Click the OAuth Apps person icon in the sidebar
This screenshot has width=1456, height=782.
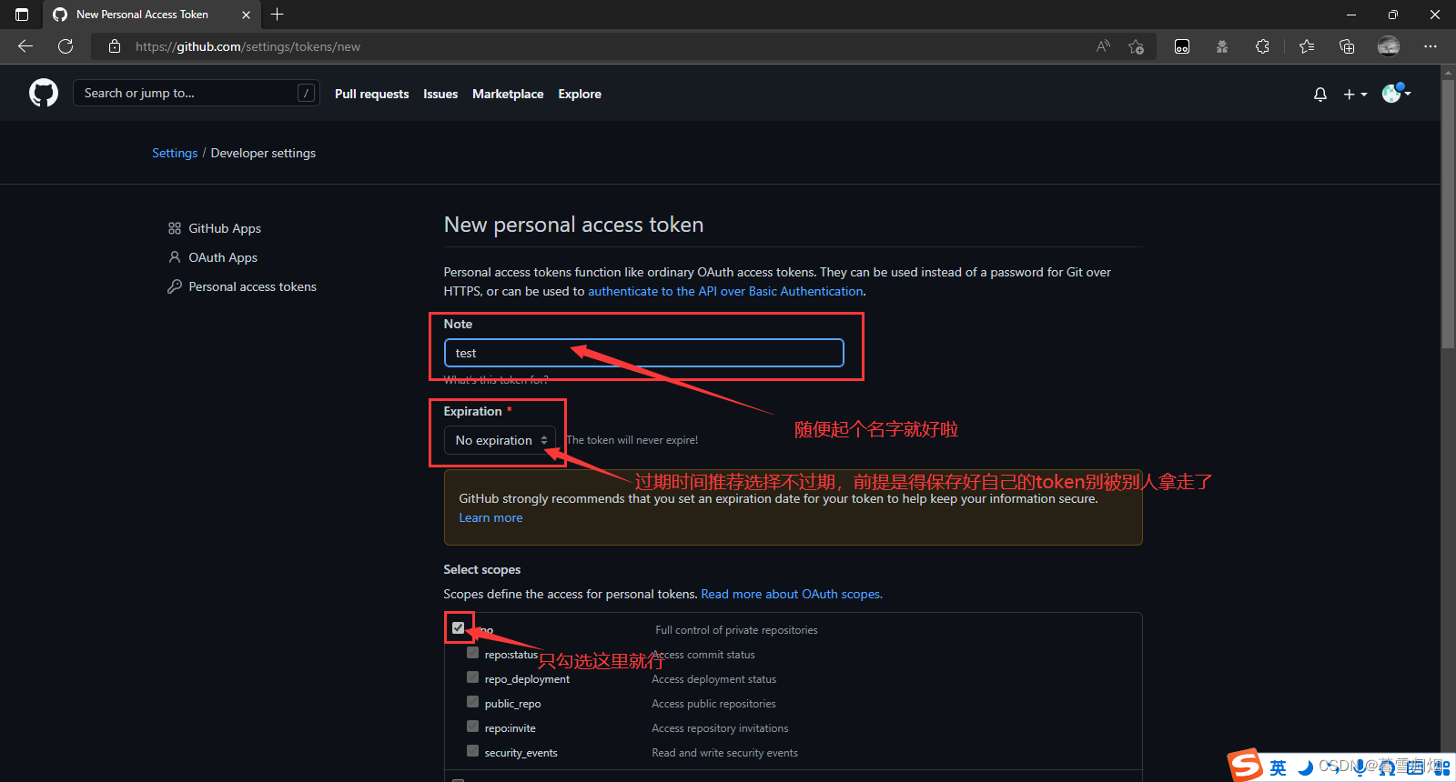coord(175,257)
